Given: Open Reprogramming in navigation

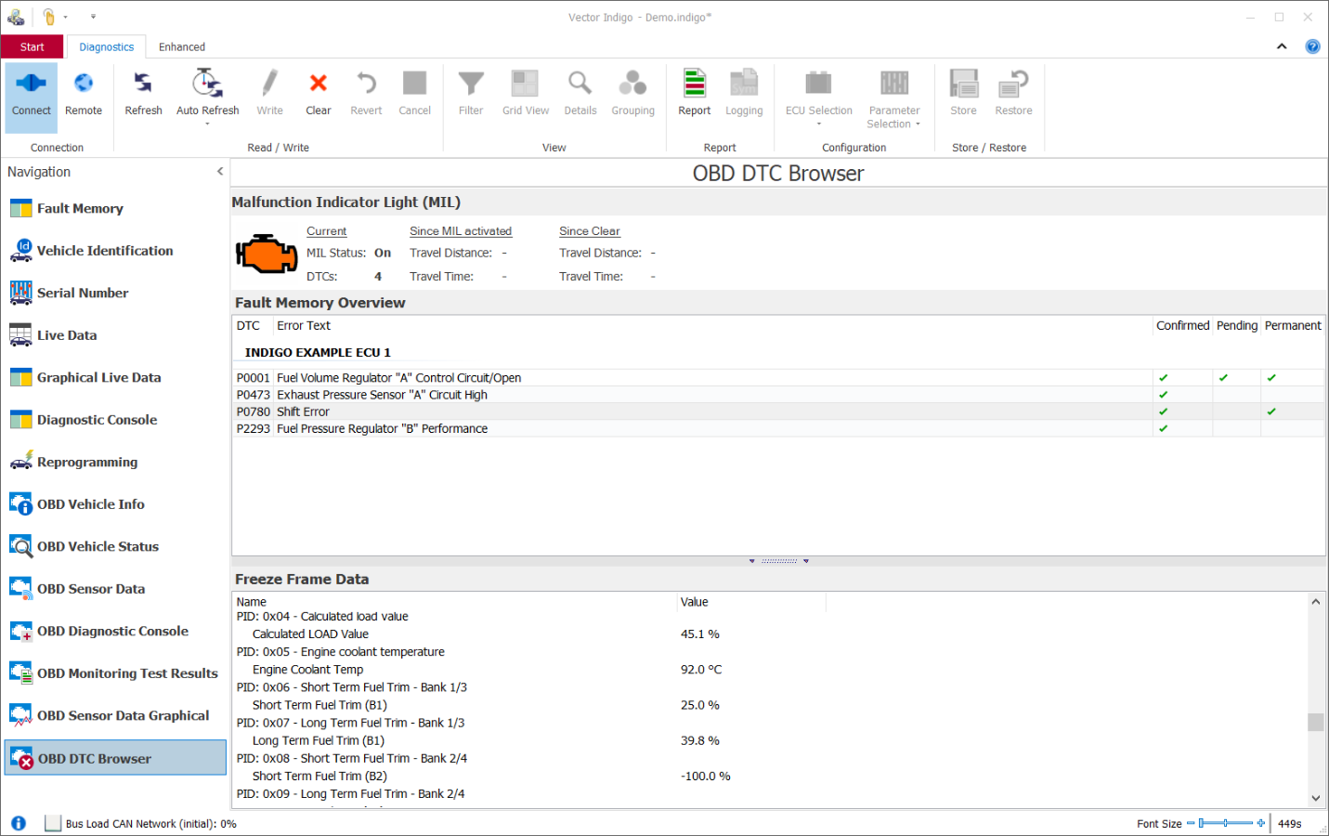Looking at the screenshot, I should pos(115,463).
